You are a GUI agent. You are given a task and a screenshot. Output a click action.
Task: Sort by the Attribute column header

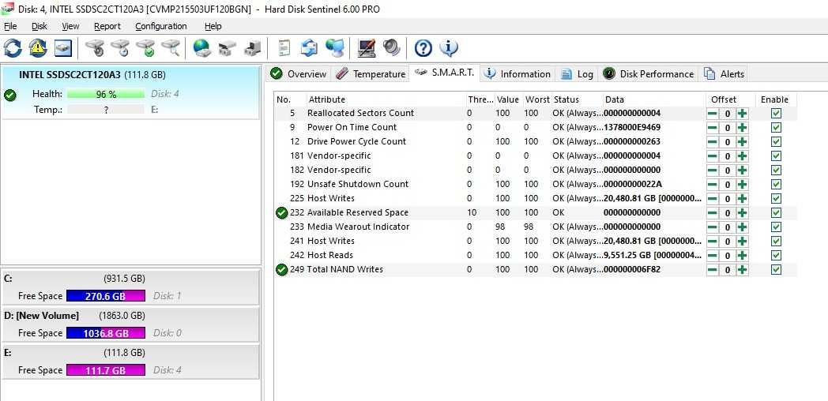click(x=386, y=99)
